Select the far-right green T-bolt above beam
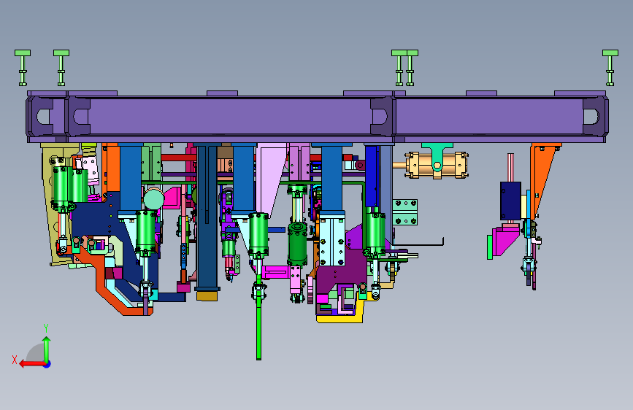 (x=610, y=68)
